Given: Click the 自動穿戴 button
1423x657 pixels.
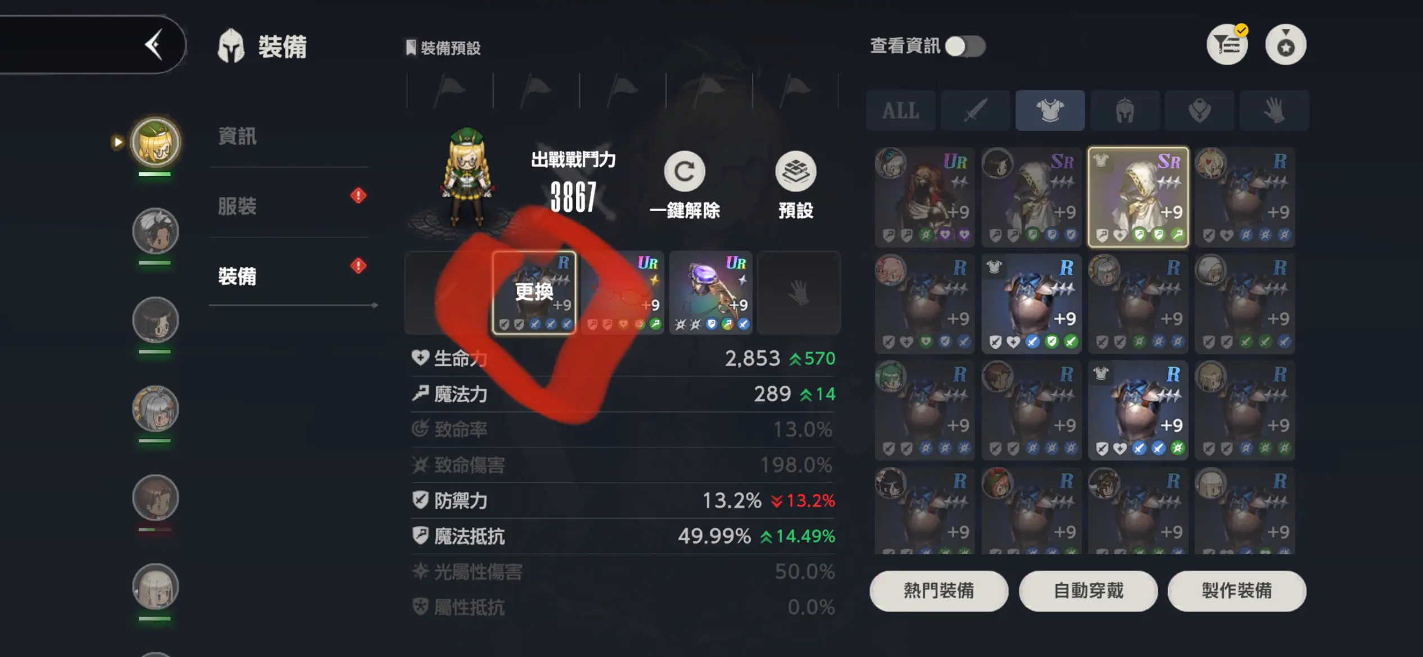Looking at the screenshot, I should pyautogui.click(x=1088, y=591).
